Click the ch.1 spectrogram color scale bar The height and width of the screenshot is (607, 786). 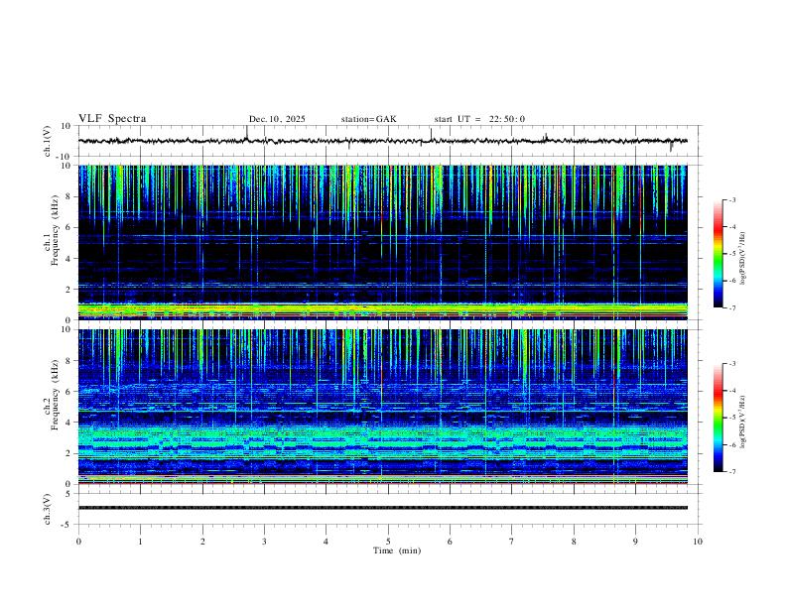click(718, 254)
